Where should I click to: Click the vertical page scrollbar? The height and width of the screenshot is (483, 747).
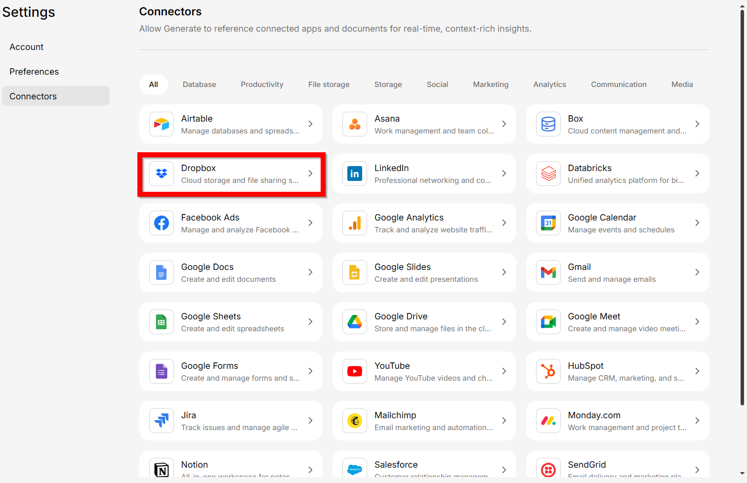[x=742, y=208]
